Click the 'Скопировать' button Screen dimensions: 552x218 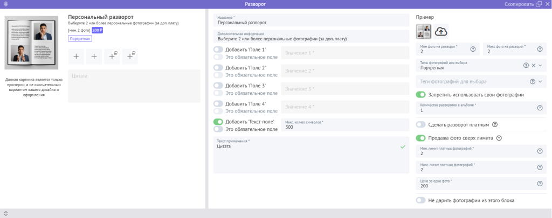[x=519, y=4]
